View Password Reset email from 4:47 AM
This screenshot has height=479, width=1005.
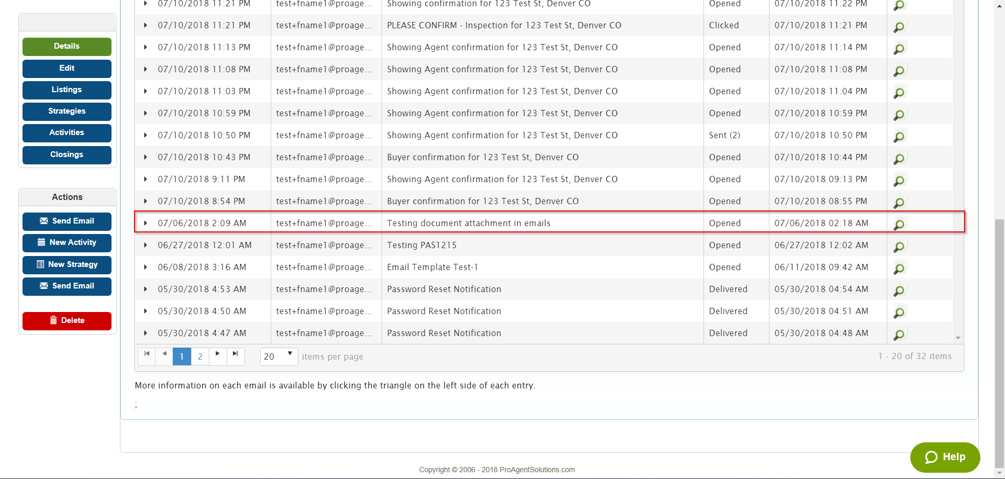click(899, 335)
